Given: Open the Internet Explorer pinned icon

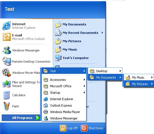Looking at the screenshot, I should [6, 26].
